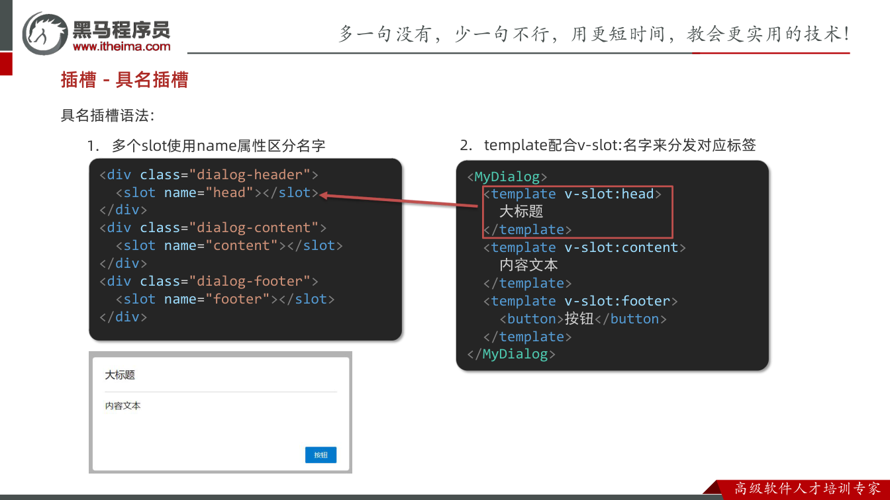This screenshot has height=500, width=890.
Task: Click the code line div class="dialog-header"
Action: pos(209,175)
